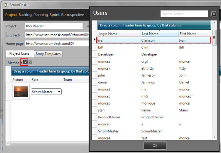221x153 pixels.
Task: Open the Sprint menu
Action: click(54, 15)
